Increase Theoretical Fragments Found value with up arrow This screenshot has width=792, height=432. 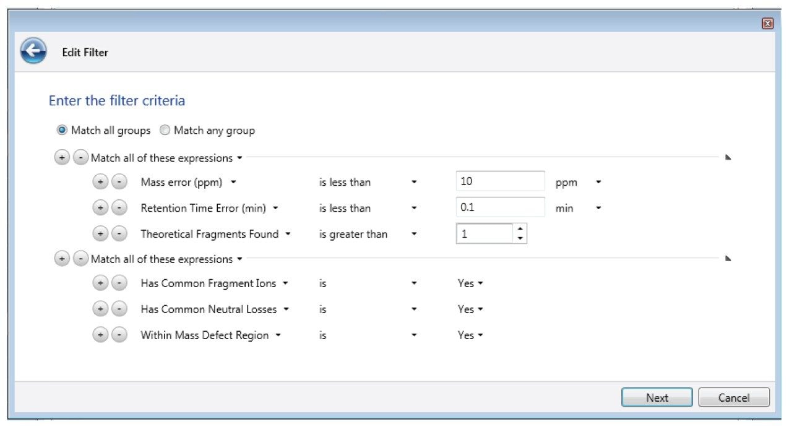click(x=520, y=229)
